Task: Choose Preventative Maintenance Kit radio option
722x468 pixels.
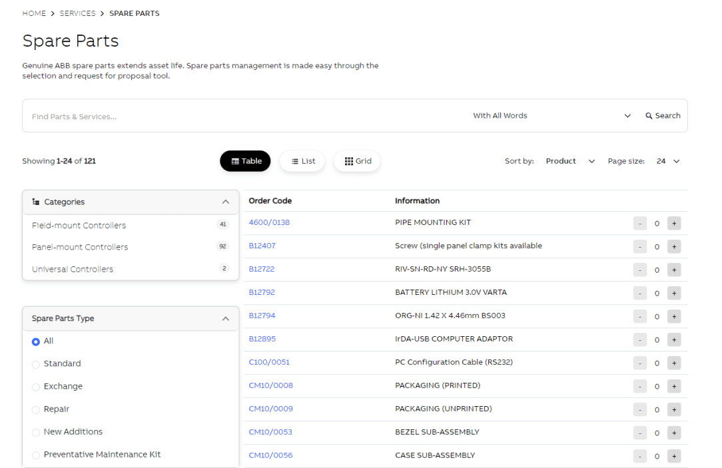Action: tap(36, 455)
